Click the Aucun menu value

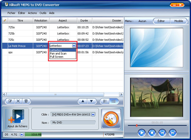point(142,21)
